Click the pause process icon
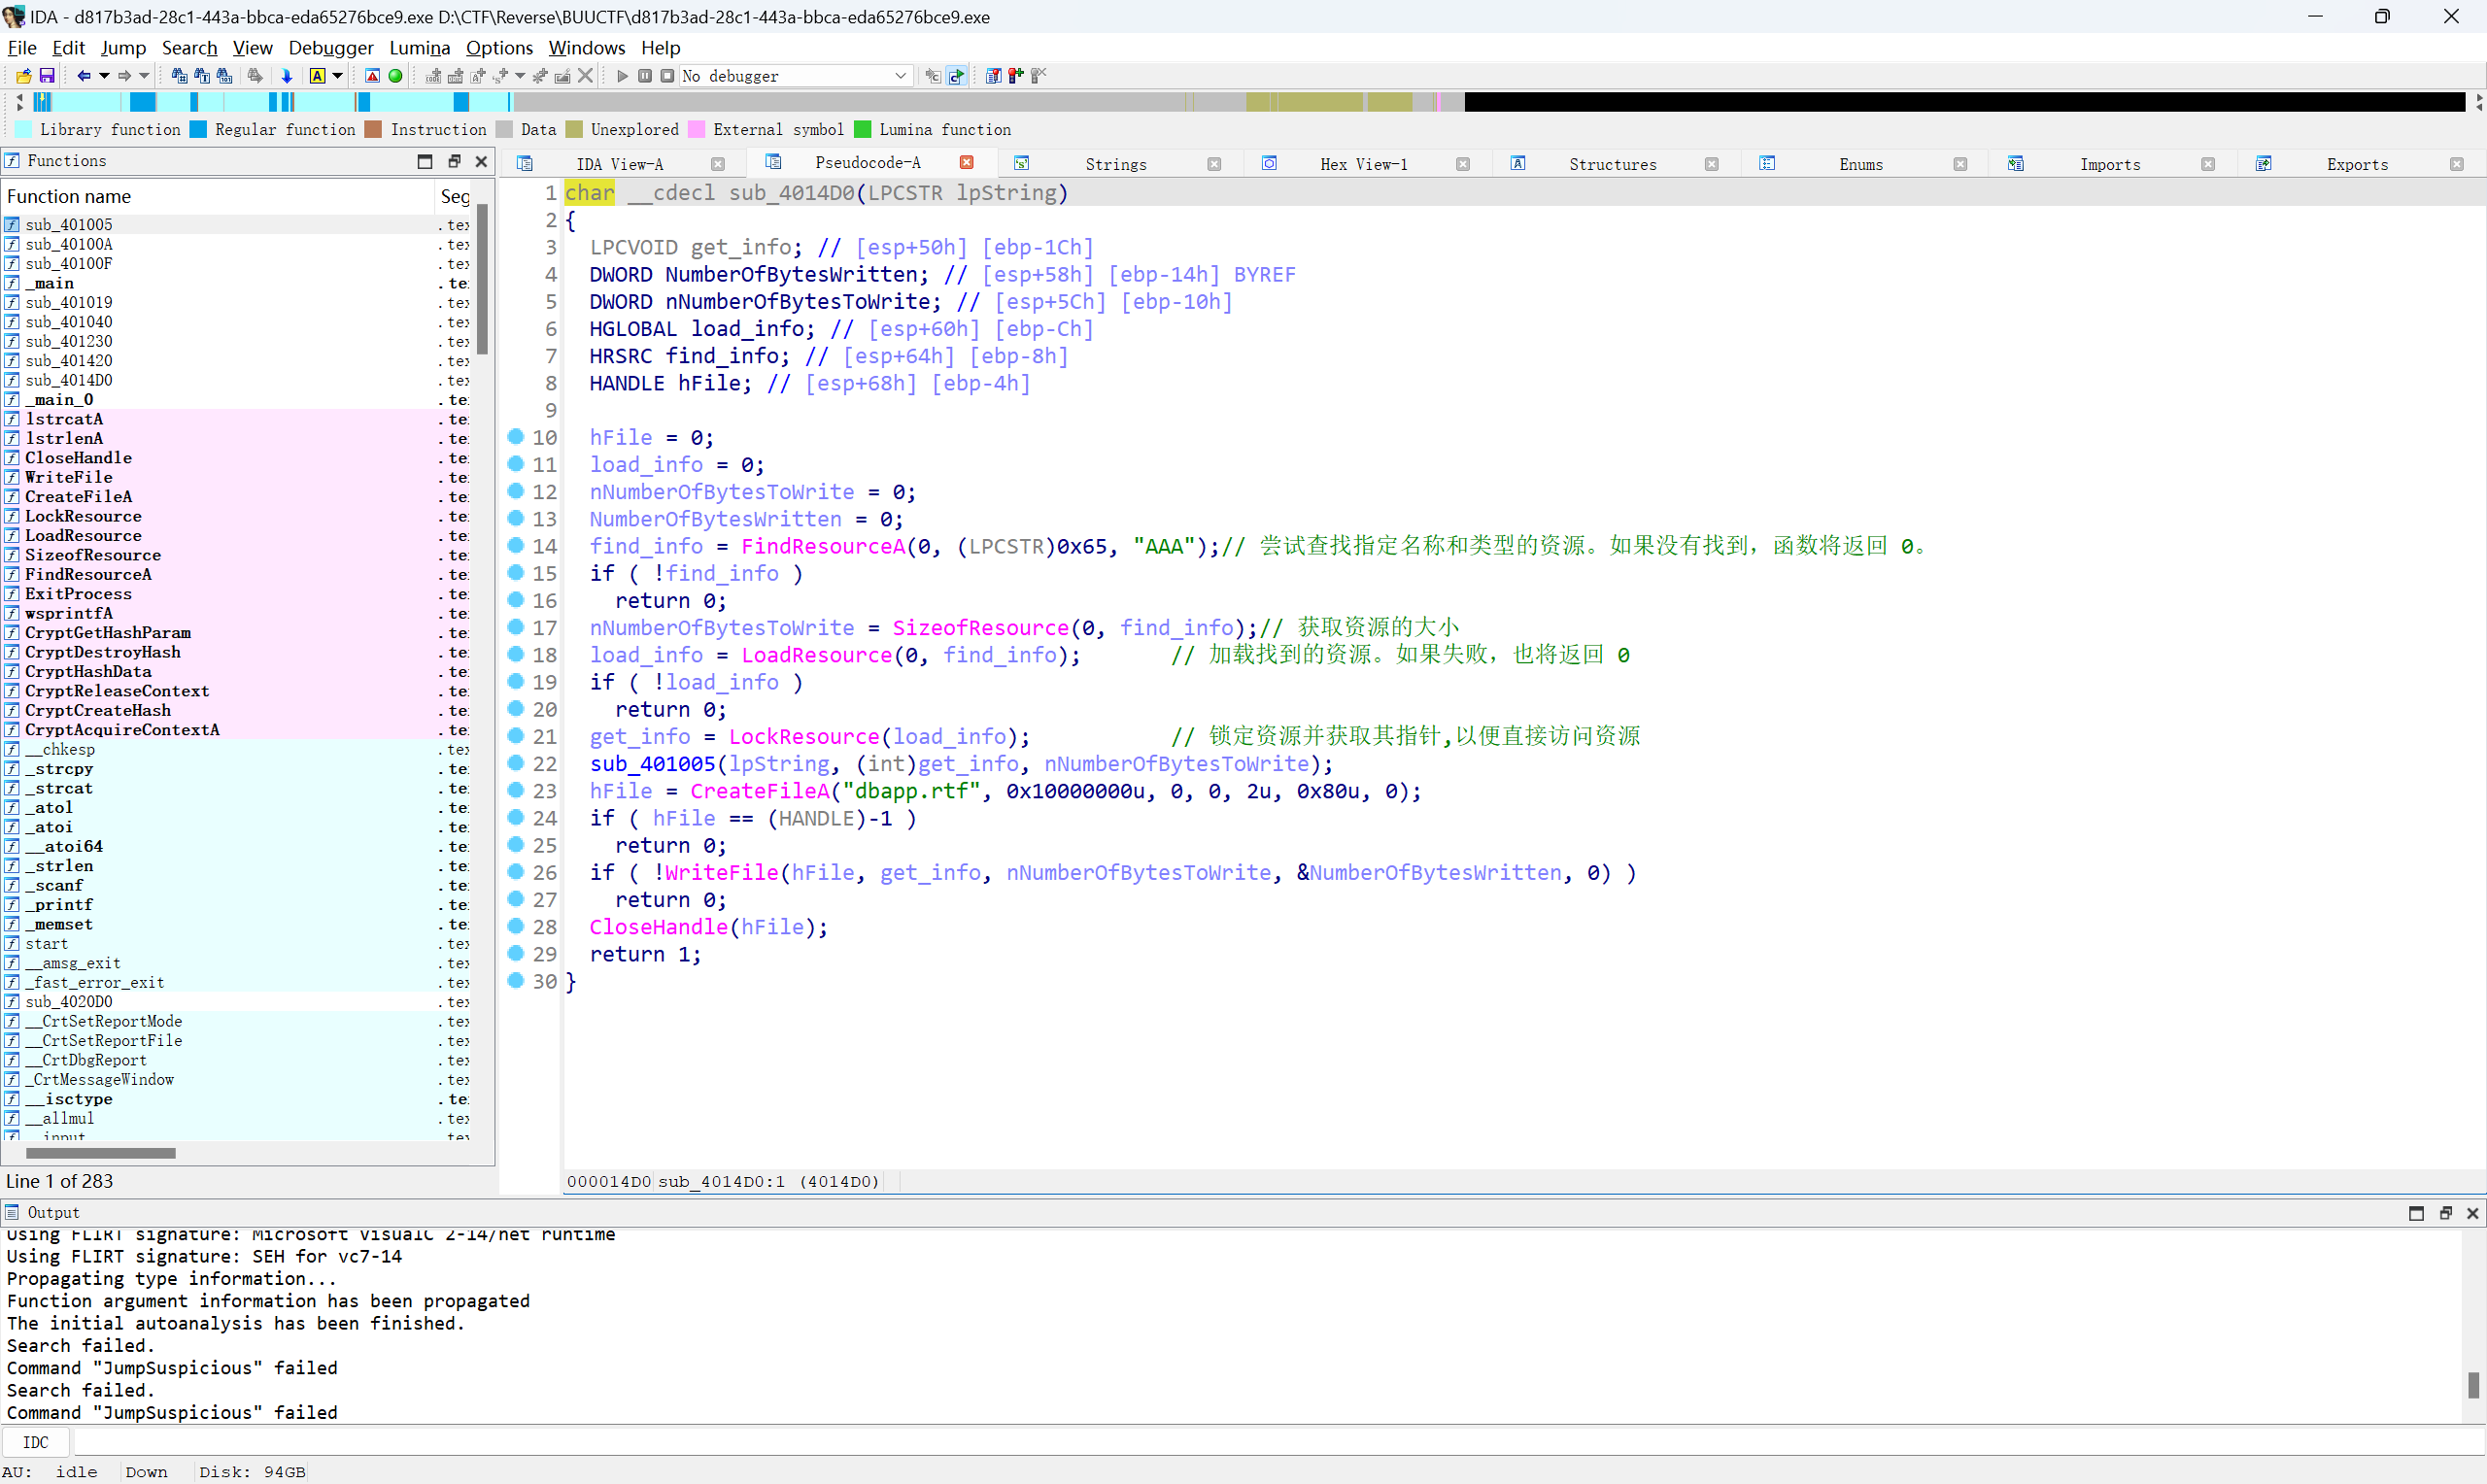2487x1484 pixels. coord(645,76)
